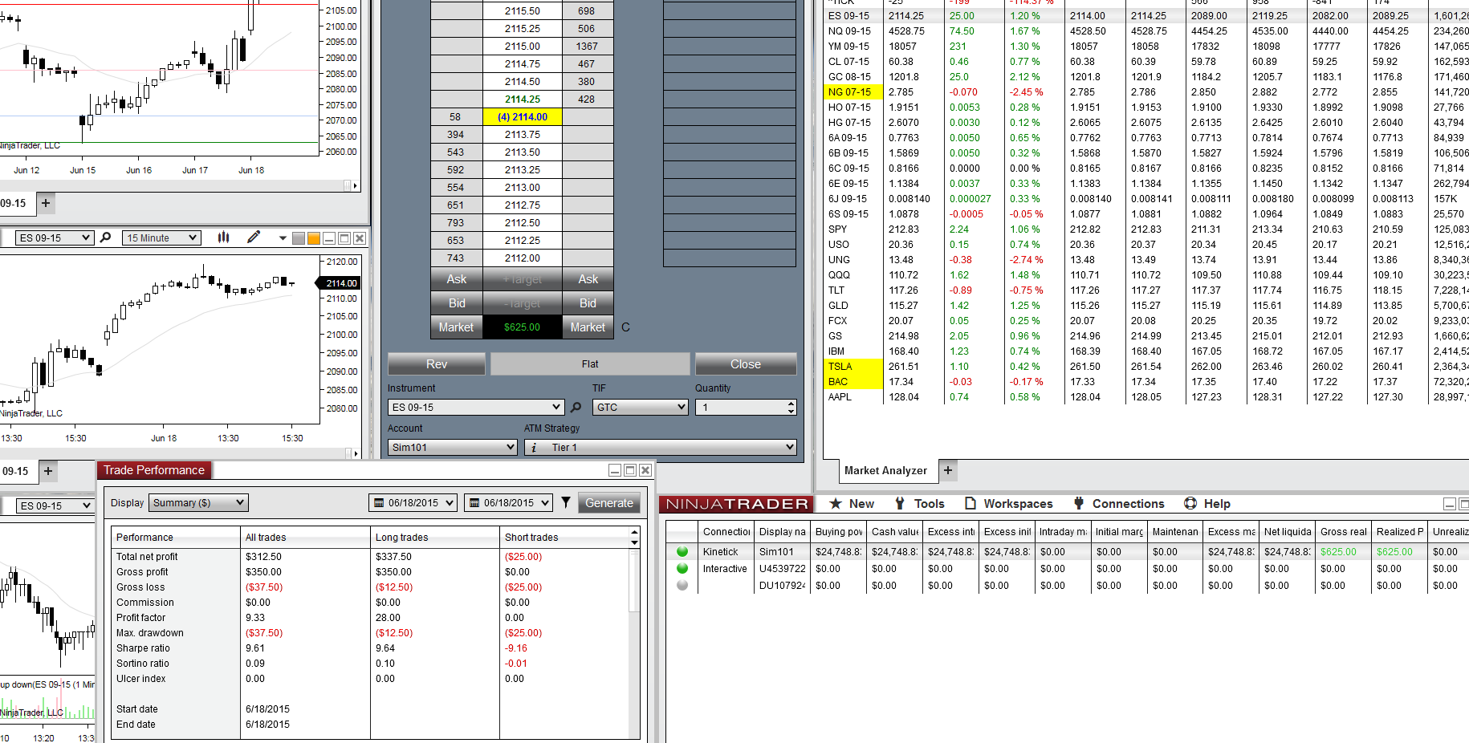Click the green status indicator for Kinetick
The height and width of the screenshot is (743, 1469).
(x=682, y=552)
